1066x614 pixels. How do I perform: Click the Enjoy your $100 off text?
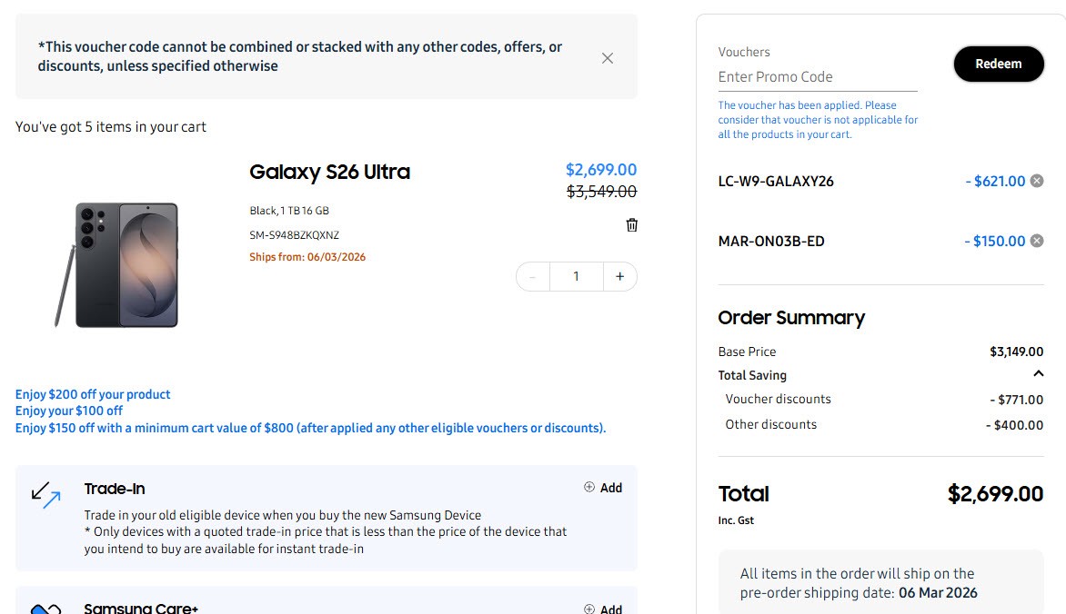coord(69,411)
